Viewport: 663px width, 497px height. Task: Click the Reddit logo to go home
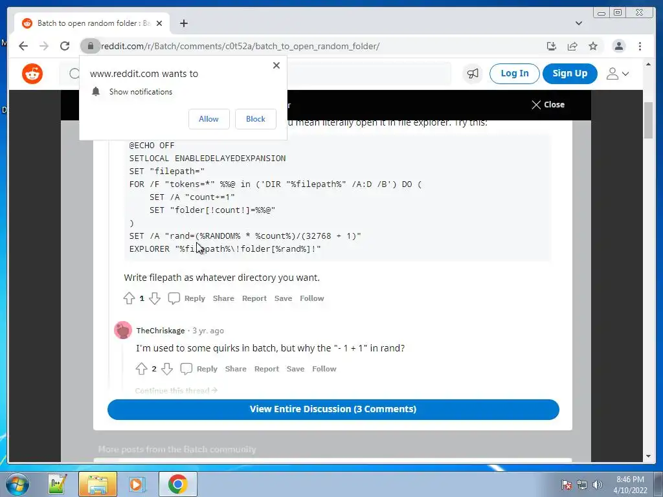[x=32, y=74]
